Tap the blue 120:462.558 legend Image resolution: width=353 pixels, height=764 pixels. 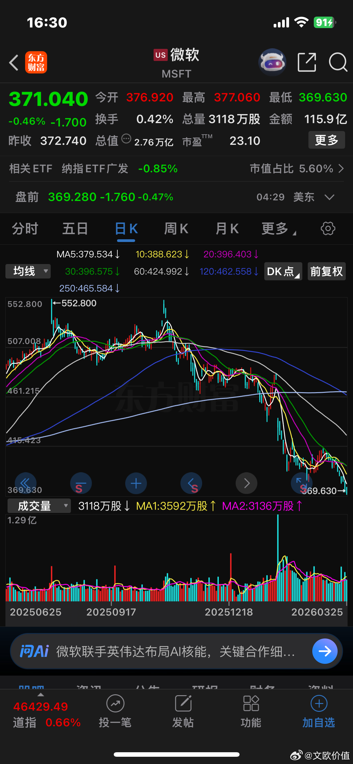click(229, 271)
